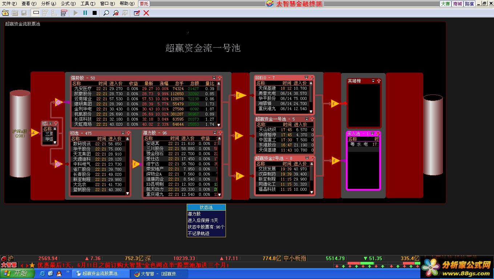Open dropdown arrow of 超赢资金一号池 panel
The height and width of the screenshot is (279, 494).
point(307,119)
